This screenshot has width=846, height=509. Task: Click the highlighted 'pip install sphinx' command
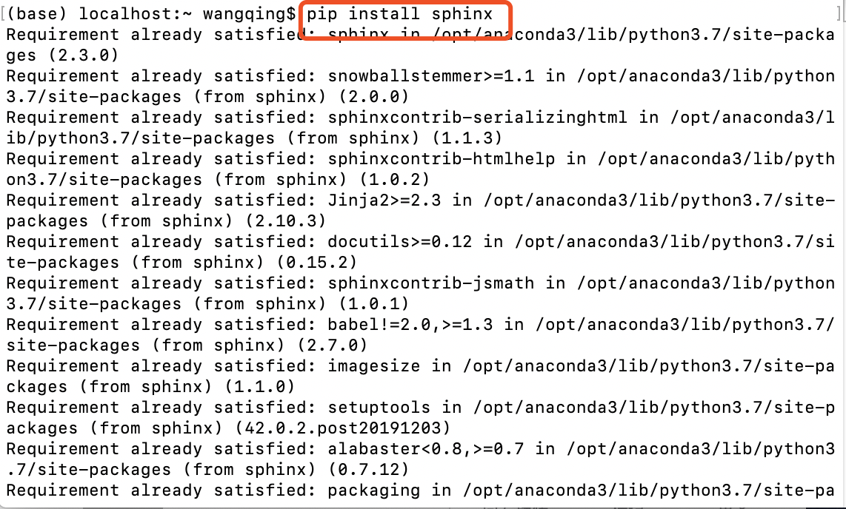(x=399, y=13)
